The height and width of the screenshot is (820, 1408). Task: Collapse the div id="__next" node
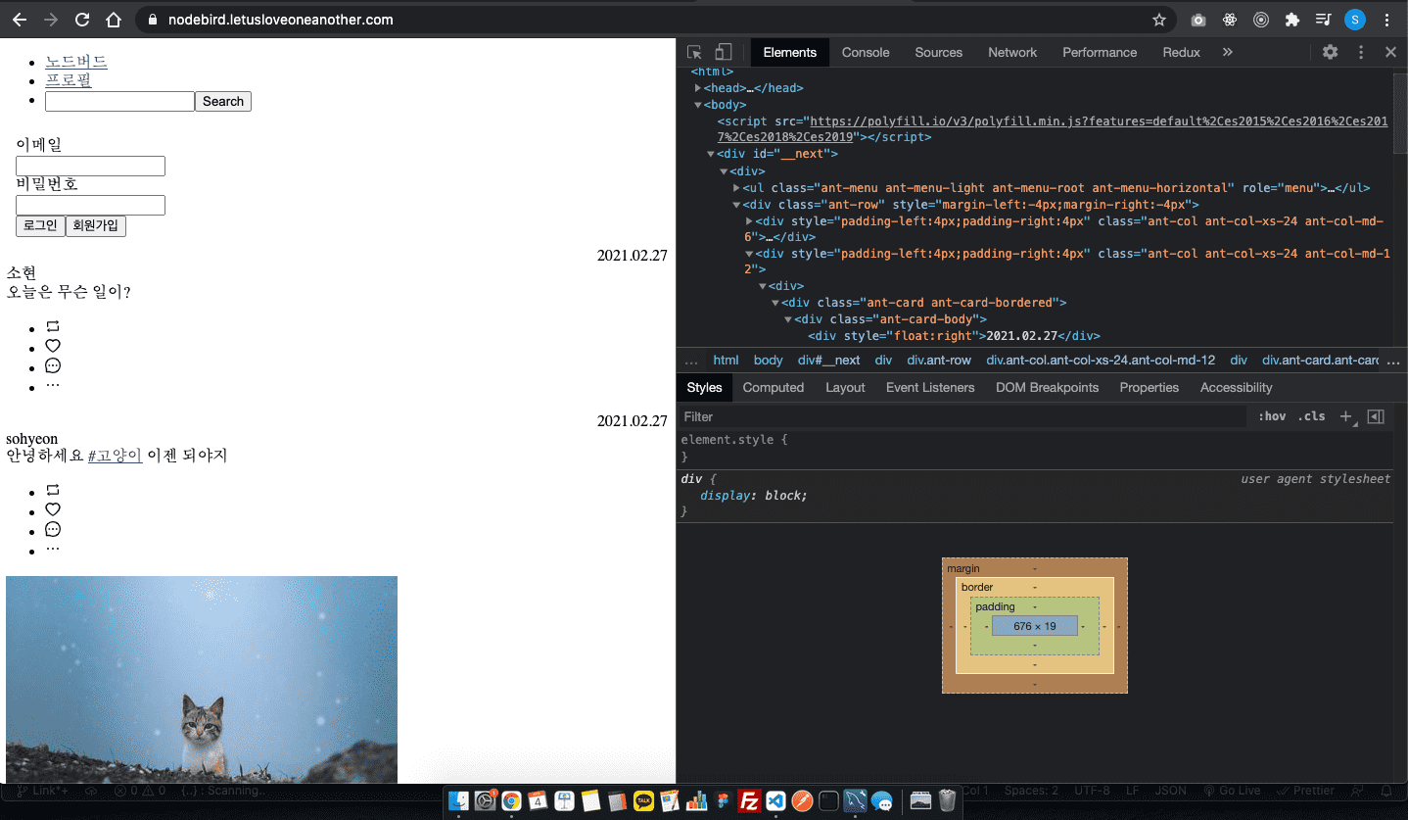click(711, 154)
